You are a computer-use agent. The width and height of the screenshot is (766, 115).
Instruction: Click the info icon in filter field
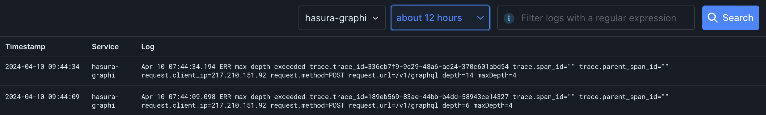tap(509, 18)
